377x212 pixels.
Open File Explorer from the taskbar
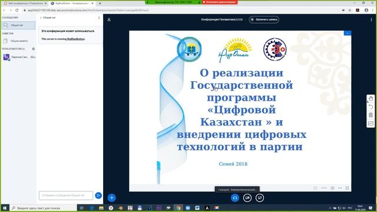101,208
